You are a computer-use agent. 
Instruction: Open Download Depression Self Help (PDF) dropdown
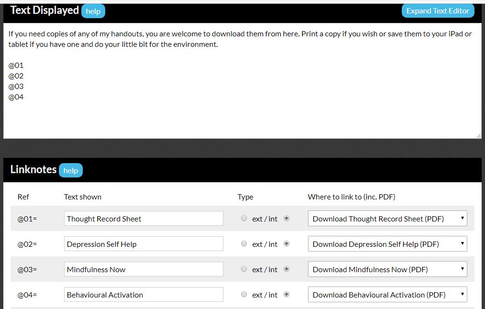click(387, 244)
